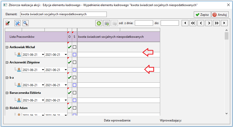This screenshot has height=127, width=233.
Task: Click the greyed list icon before 'od:'
Action: point(114,23)
